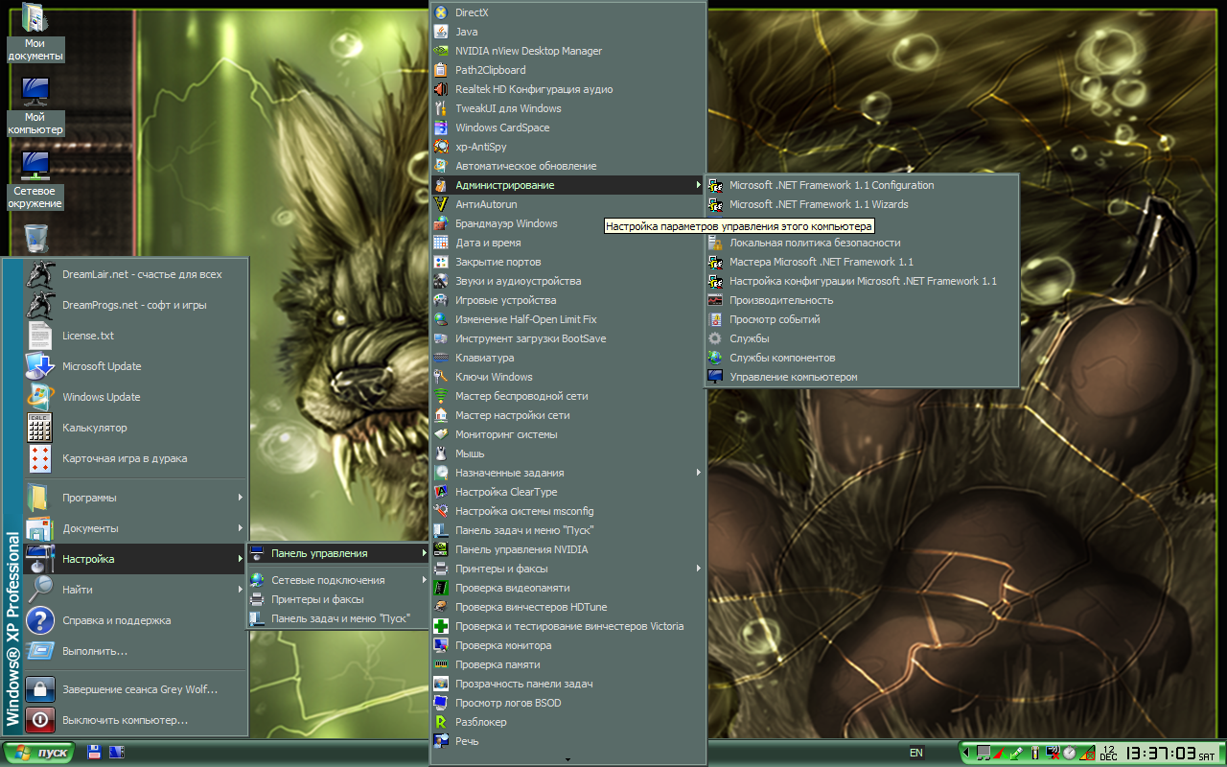This screenshot has height=767, width=1227.
Task: Open the Microsoft Update icon in Start menu
Action: click(39, 366)
